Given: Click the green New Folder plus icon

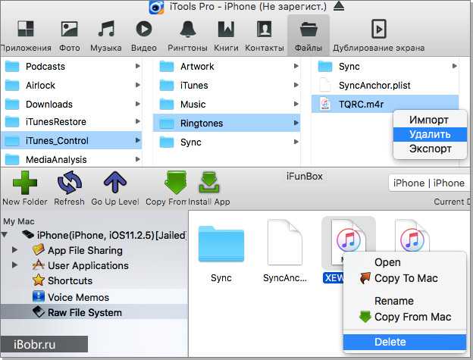Looking at the screenshot, I should 25,183.
